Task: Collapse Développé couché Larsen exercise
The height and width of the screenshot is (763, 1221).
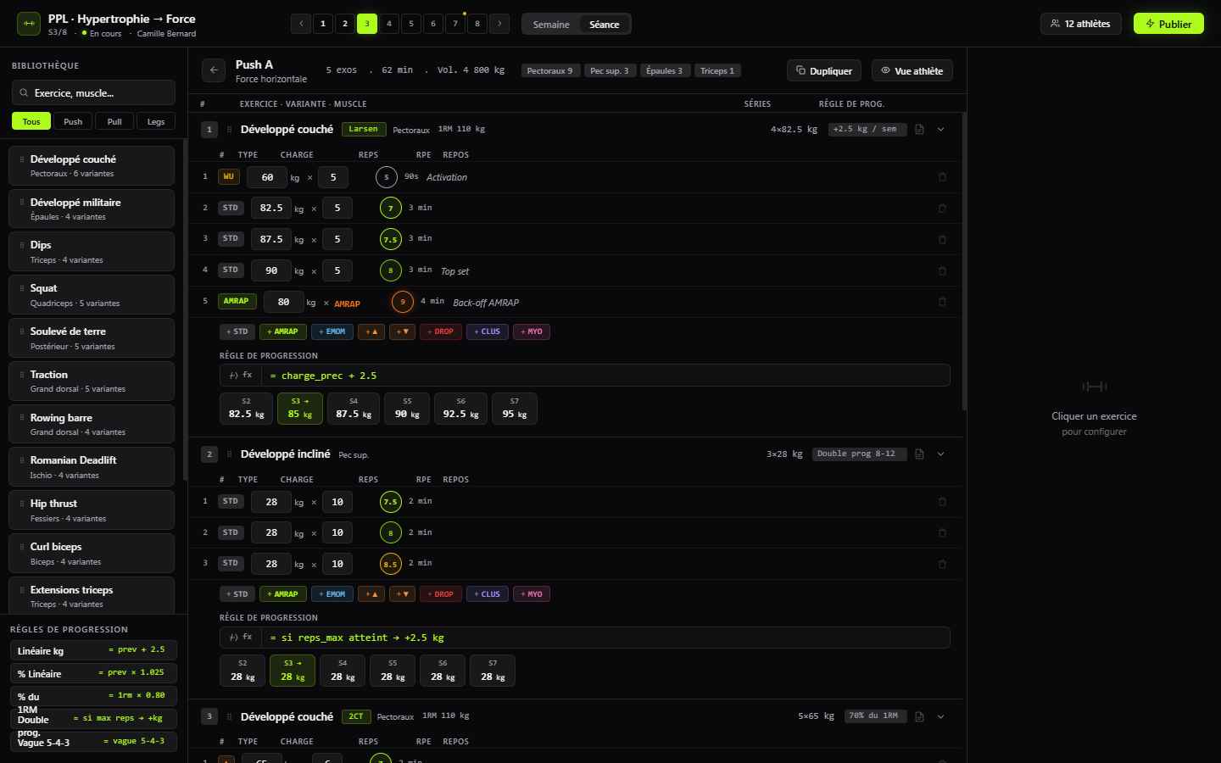Action: pyautogui.click(x=940, y=130)
